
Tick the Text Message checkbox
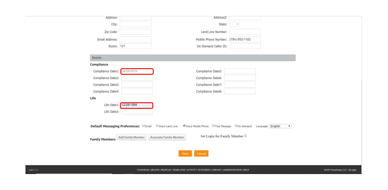[x=213, y=126]
